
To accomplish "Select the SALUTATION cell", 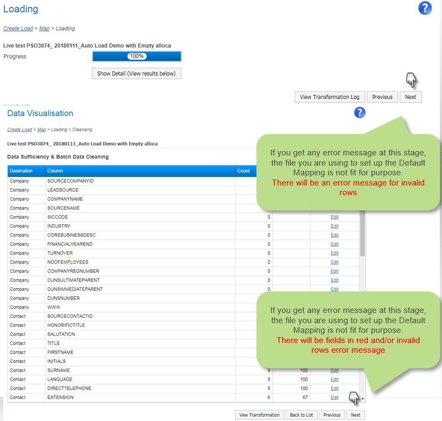I will 140,334.
